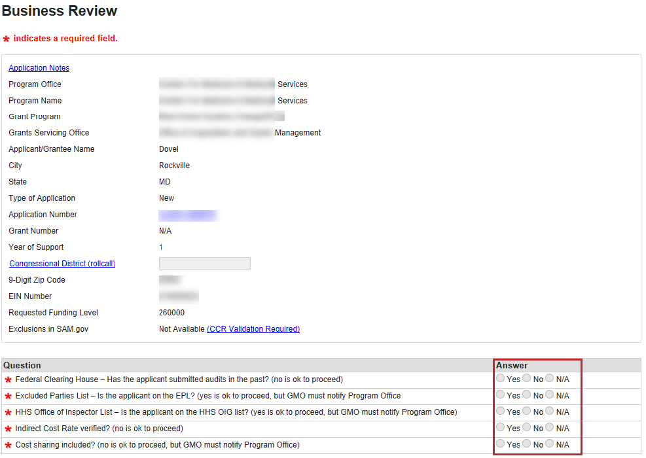Select Yes for Indirect Cost Rate verified
This screenshot has width=646, height=458.
tap(501, 428)
